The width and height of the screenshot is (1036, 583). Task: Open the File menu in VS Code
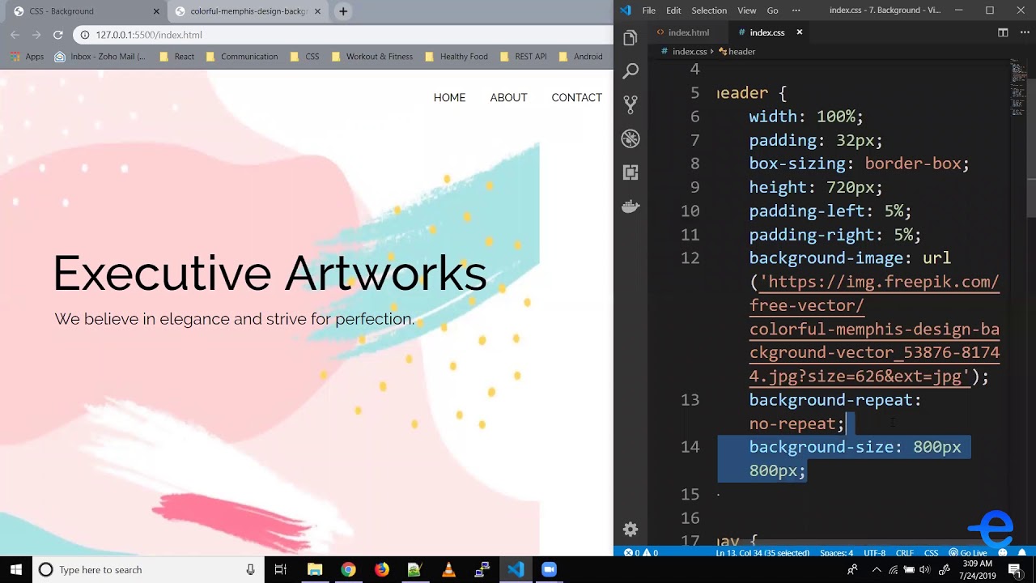[x=648, y=11]
